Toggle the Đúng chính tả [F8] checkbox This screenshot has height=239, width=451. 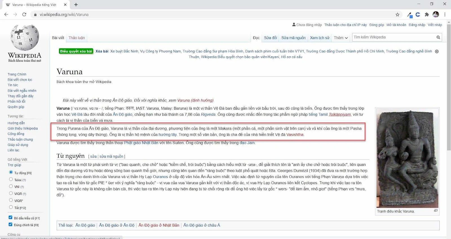10,224
